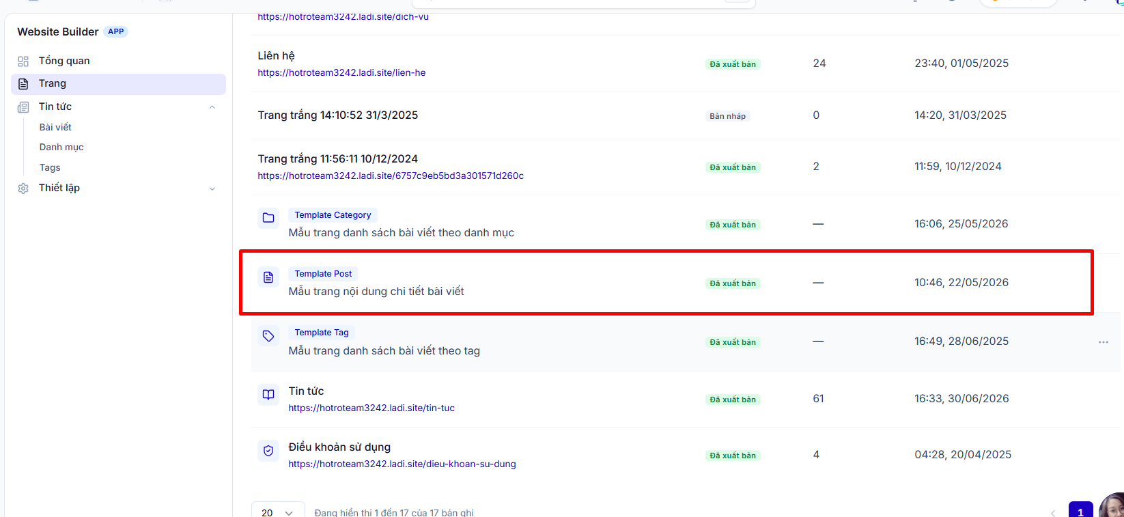Click Mẫu trang danh sách bài viết theo tag
Image resolution: width=1124 pixels, height=517 pixels.
coord(384,350)
